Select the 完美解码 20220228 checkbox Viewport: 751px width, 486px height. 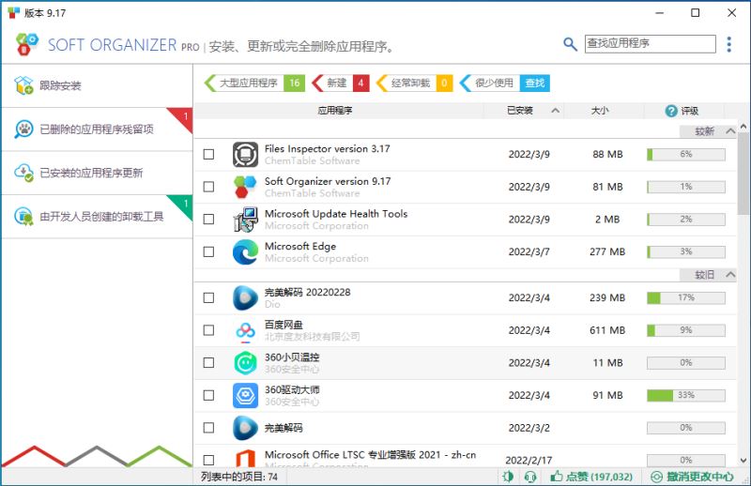pyautogui.click(x=208, y=297)
